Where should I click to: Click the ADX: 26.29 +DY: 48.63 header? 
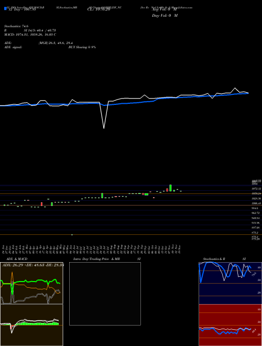click(32, 265)
